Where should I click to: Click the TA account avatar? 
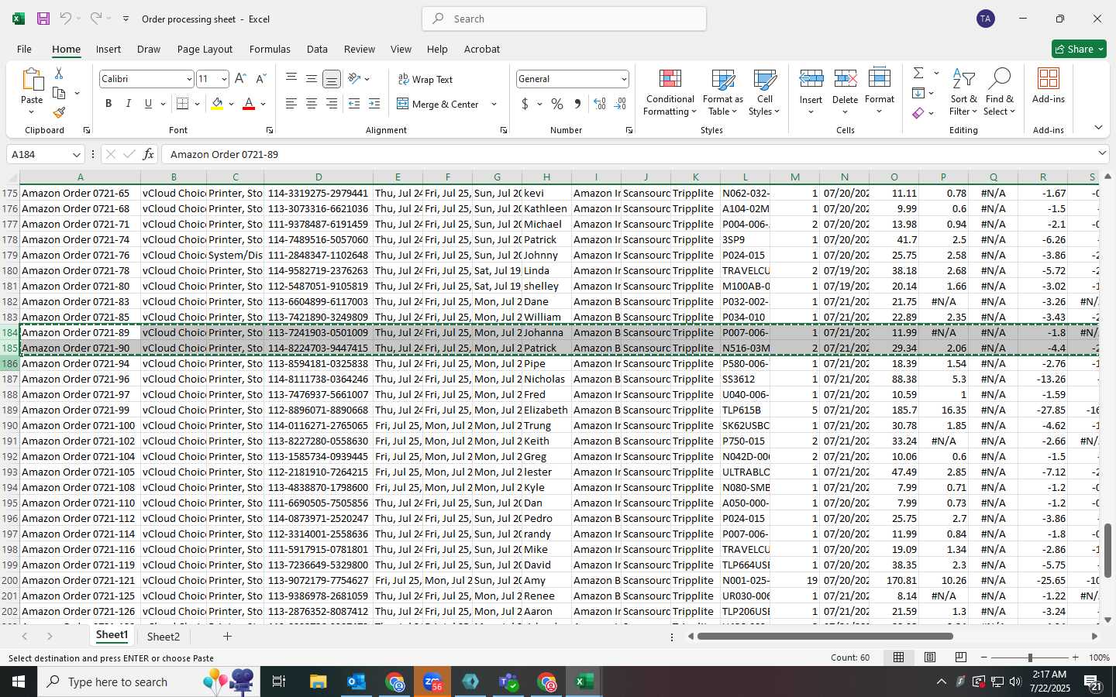(x=986, y=19)
